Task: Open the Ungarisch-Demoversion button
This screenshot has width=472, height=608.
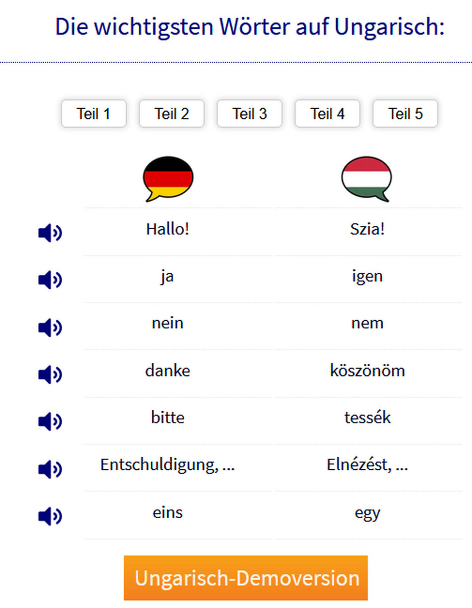Action: point(246,578)
